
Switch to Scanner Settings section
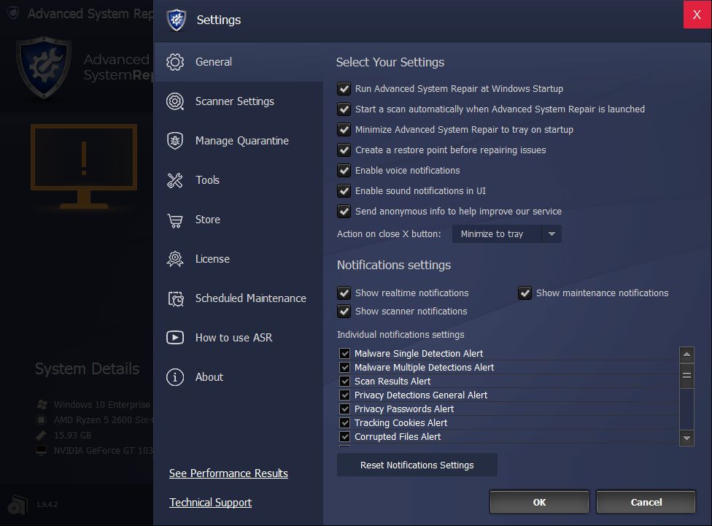(239, 101)
